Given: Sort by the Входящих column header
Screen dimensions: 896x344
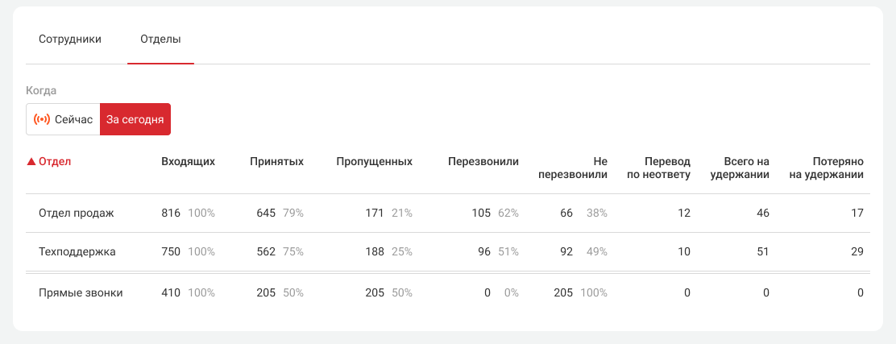Looking at the screenshot, I should (x=188, y=161).
